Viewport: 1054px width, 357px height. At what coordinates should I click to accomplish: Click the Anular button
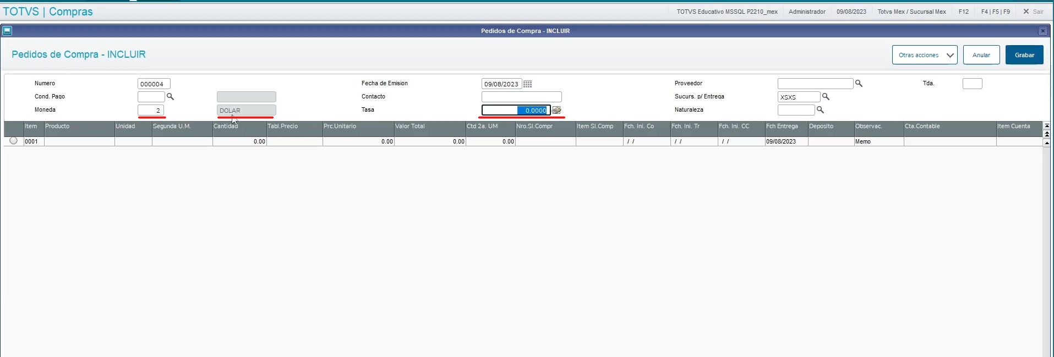981,55
